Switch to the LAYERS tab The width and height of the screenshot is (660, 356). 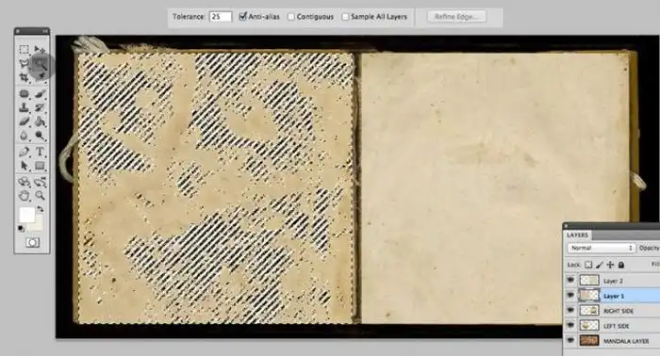pos(577,235)
